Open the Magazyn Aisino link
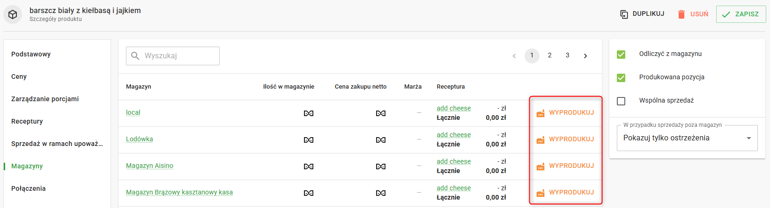 pos(149,166)
